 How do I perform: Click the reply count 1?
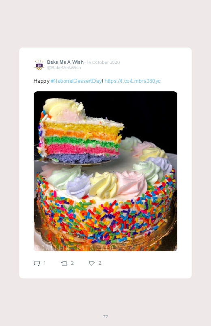pos(45,263)
